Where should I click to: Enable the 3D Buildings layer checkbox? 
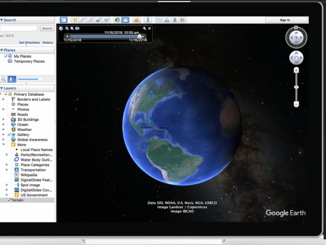[9, 120]
